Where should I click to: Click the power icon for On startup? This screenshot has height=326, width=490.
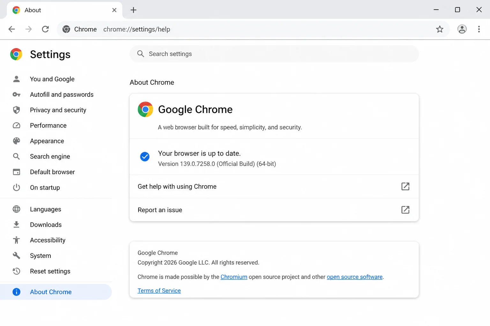click(x=16, y=188)
